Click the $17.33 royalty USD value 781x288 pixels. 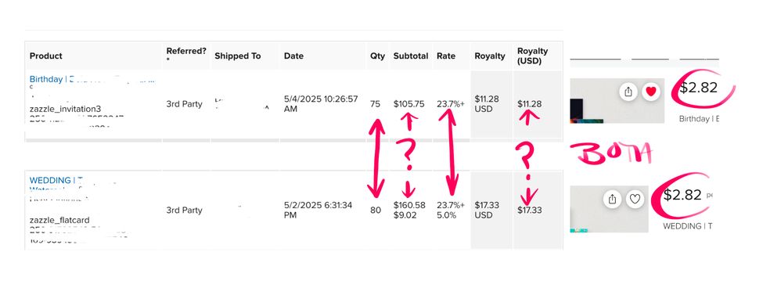[530, 211]
